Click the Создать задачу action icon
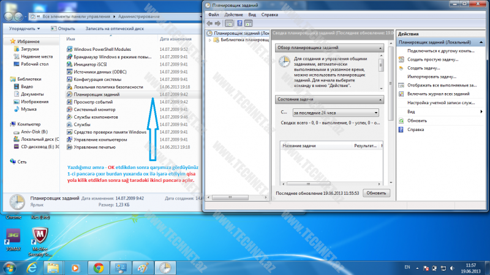Screen dimensions: 490x275 click(x=401, y=68)
